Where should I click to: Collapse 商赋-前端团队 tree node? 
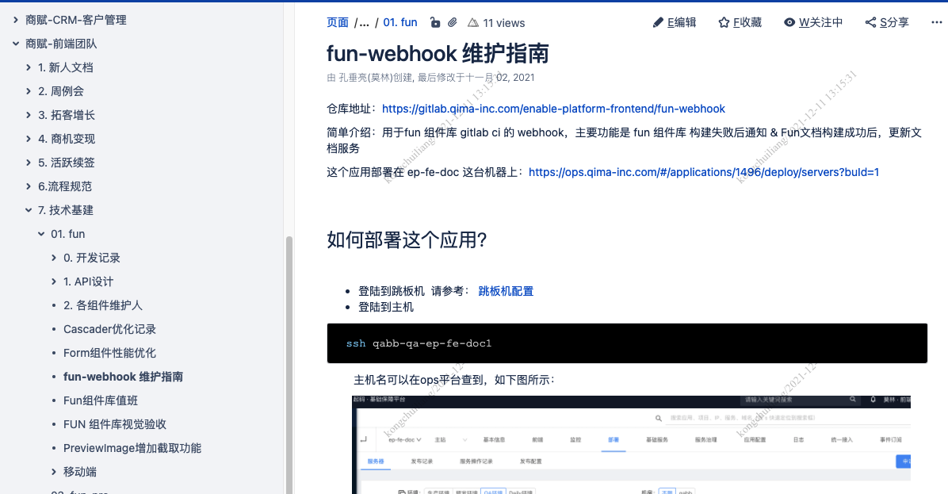(16, 44)
